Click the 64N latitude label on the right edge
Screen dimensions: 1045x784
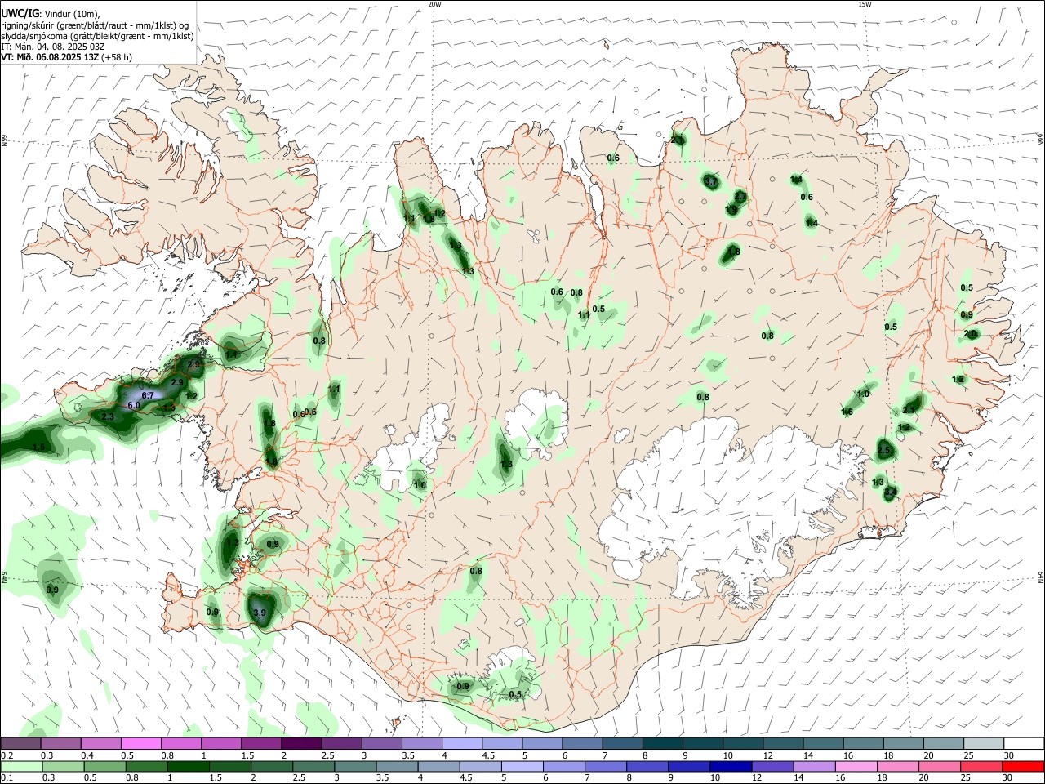pyautogui.click(x=1041, y=577)
